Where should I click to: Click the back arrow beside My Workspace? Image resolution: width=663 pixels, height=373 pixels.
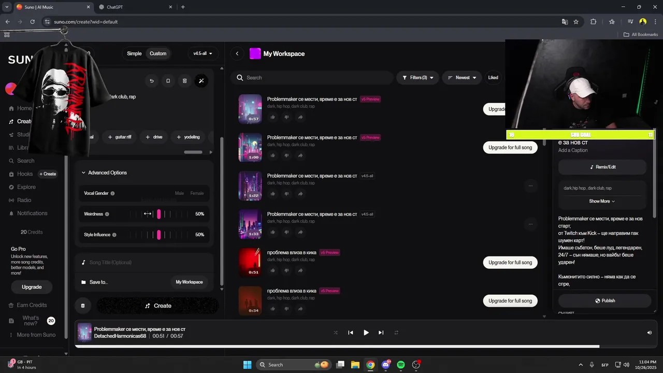coord(237,53)
